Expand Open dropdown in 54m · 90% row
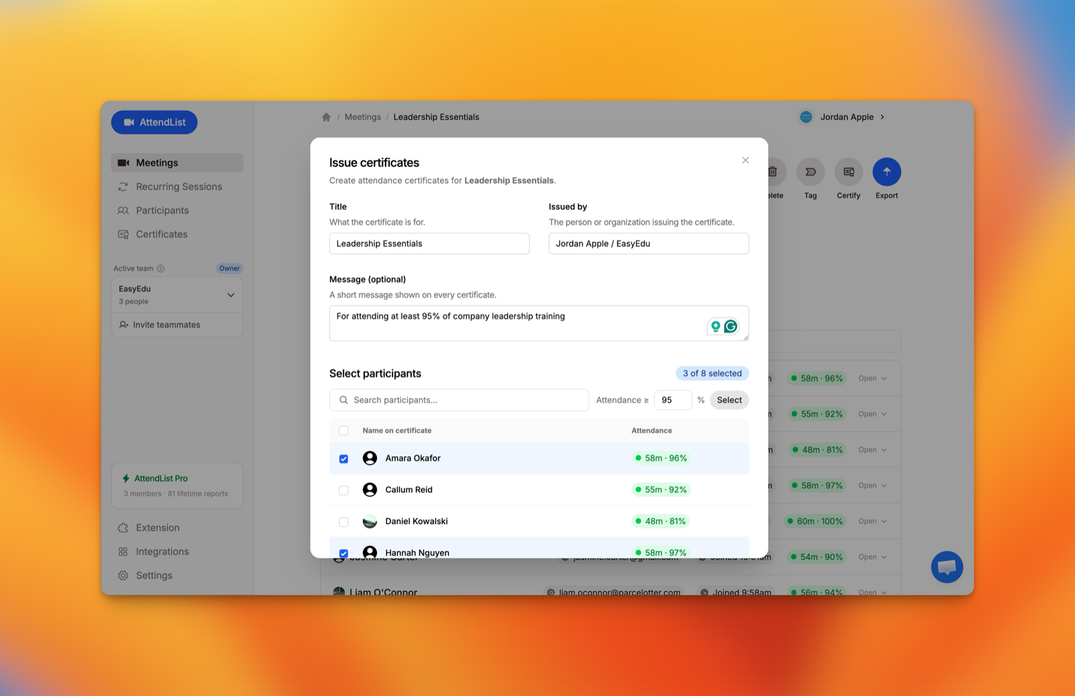Screen dimensions: 1075x696 coord(872,557)
